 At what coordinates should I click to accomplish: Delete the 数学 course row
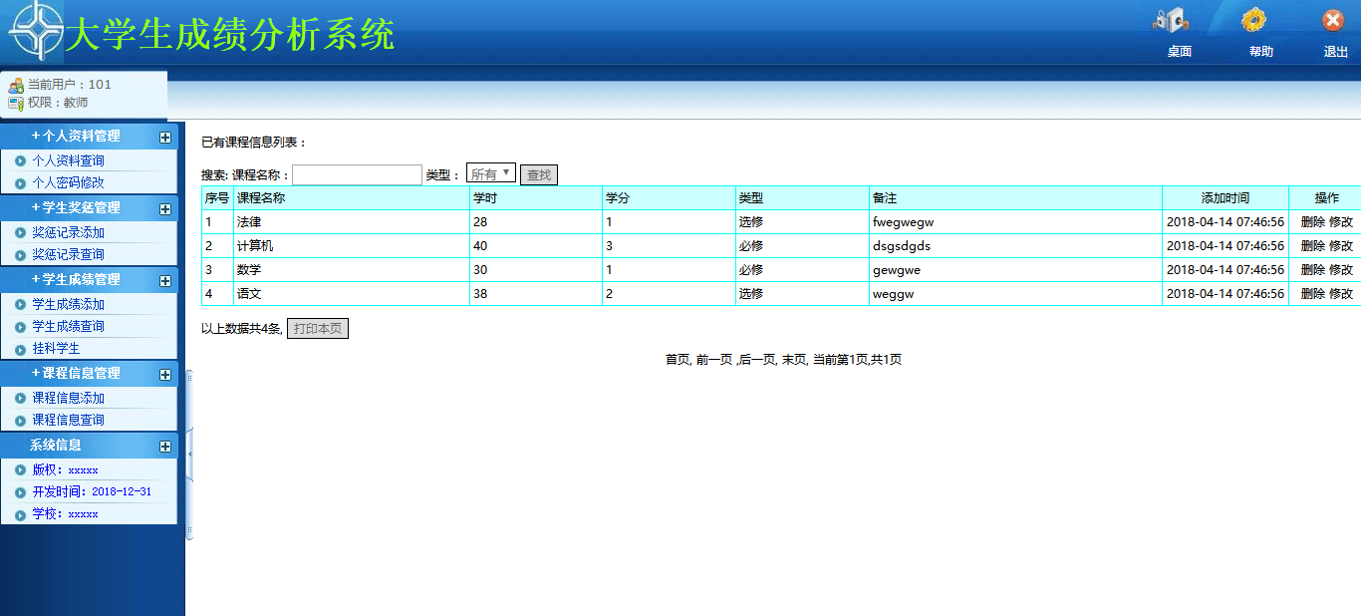pos(1313,270)
